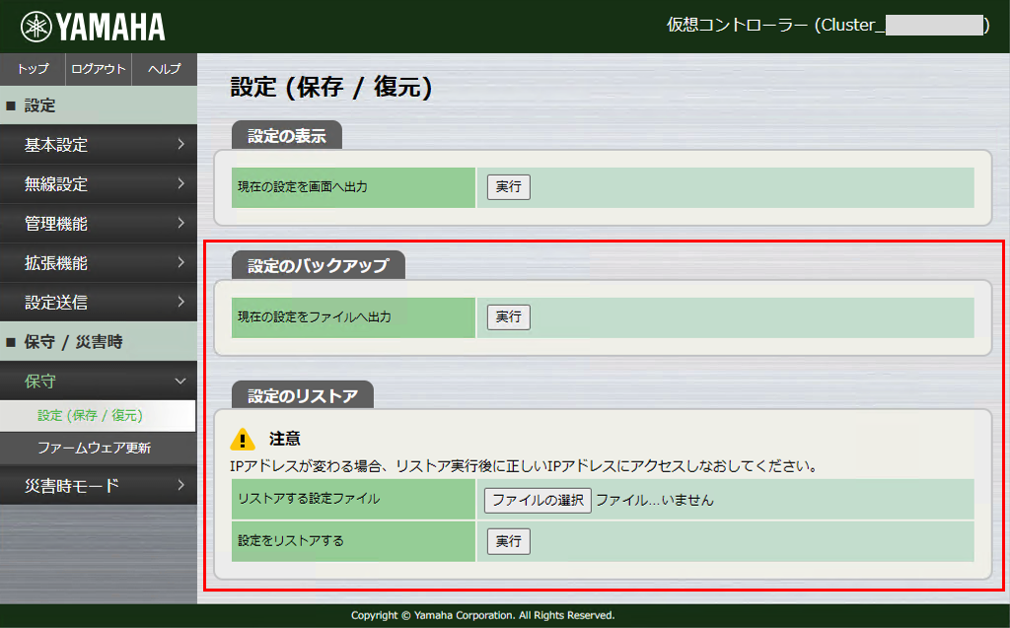
Task: Click 実行 to display current settings
Action: 507,186
